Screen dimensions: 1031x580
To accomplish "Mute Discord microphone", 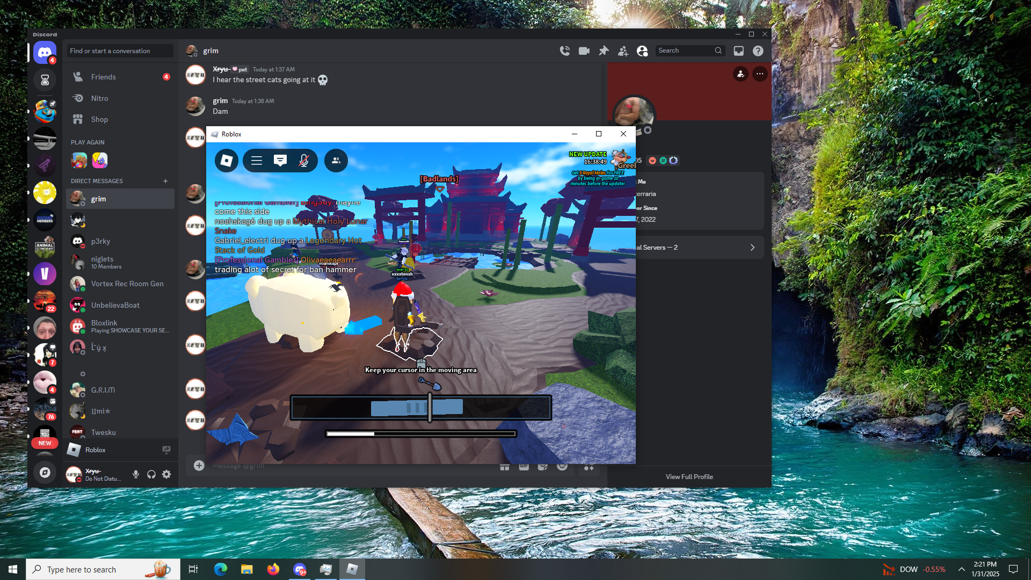I will (x=136, y=474).
